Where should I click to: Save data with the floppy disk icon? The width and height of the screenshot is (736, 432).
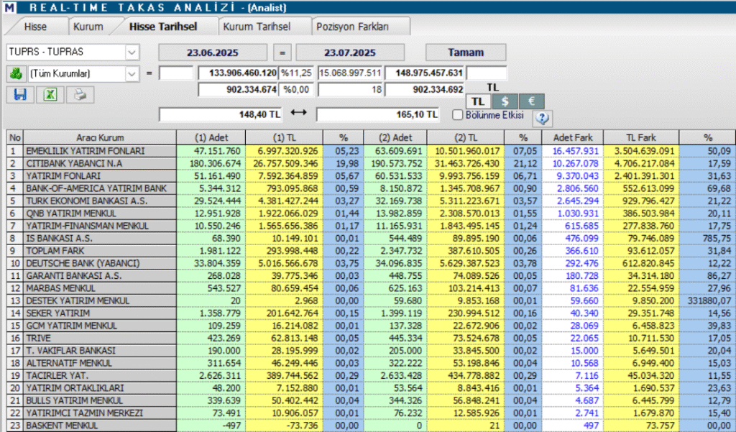coord(20,94)
